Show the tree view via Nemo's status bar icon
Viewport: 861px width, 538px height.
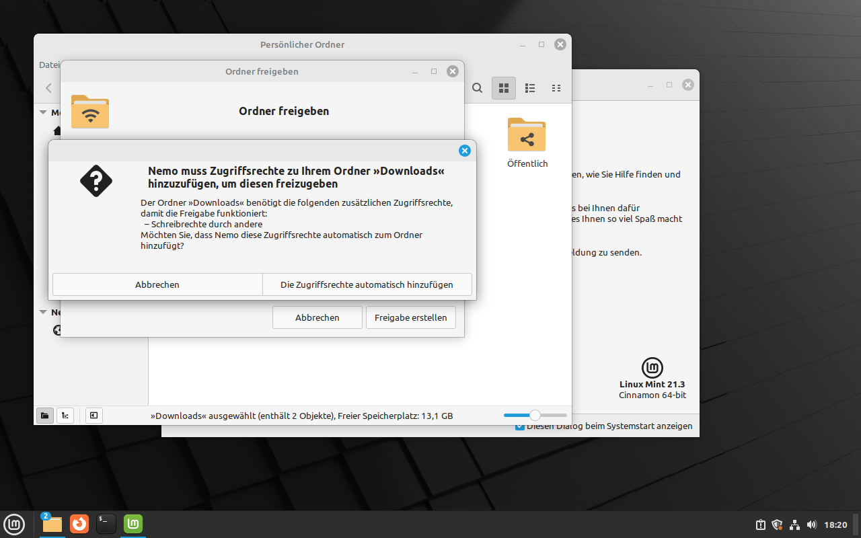pos(65,416)
